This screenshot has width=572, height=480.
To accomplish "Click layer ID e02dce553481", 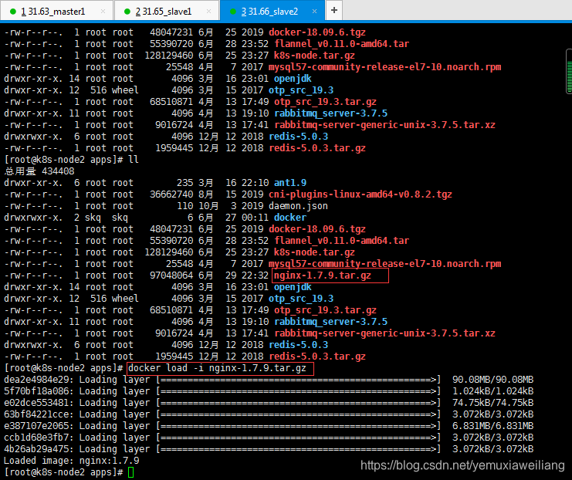I will pos(36,403).
